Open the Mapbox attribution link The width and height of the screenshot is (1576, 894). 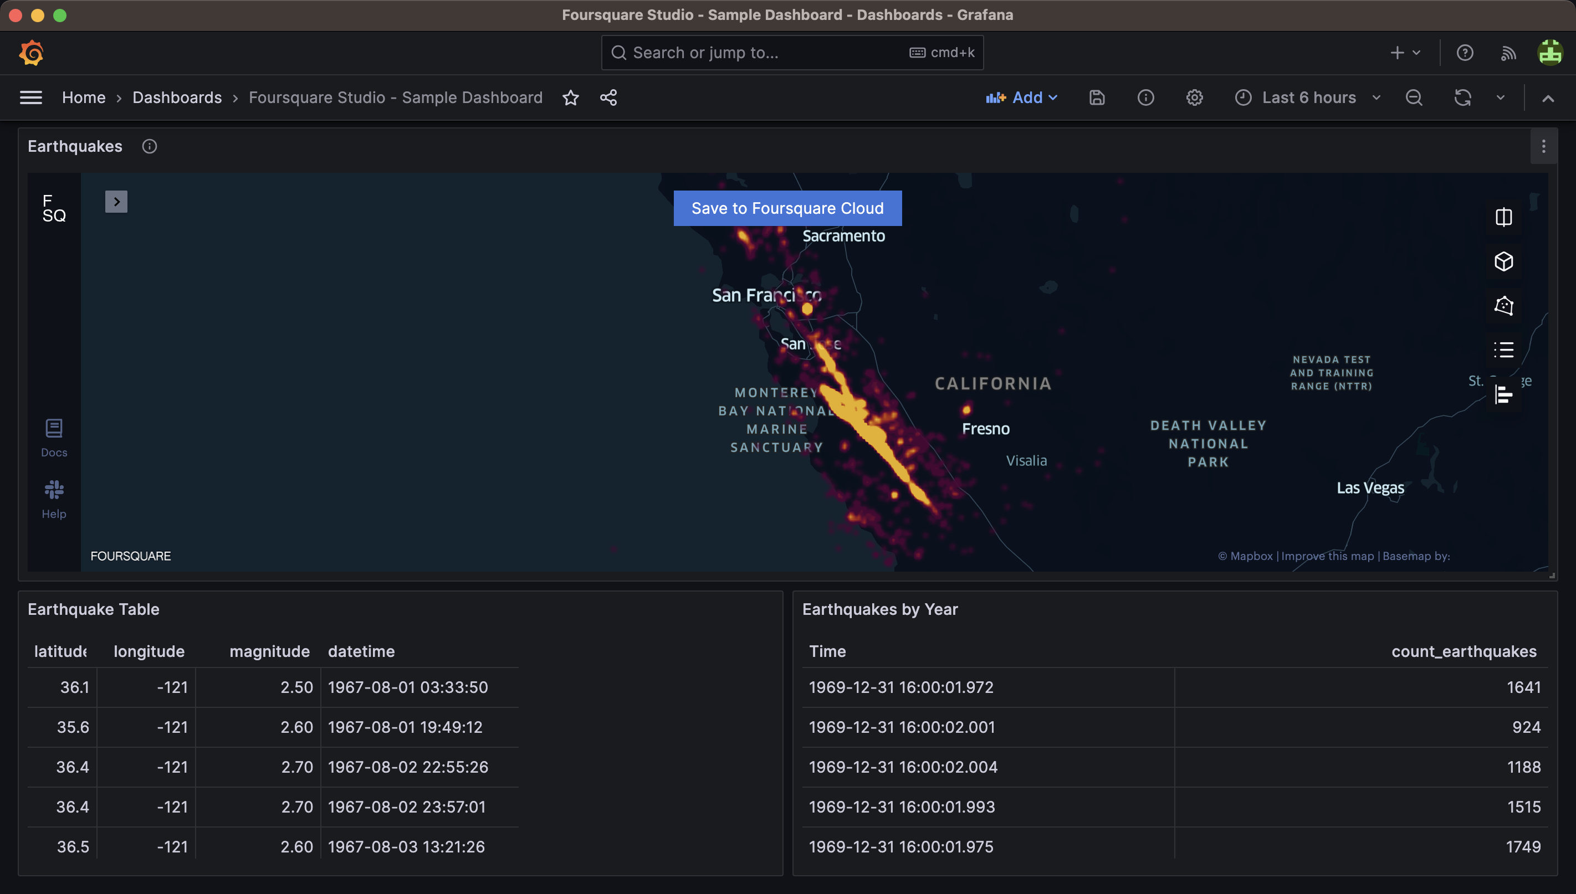point(1245,556)
